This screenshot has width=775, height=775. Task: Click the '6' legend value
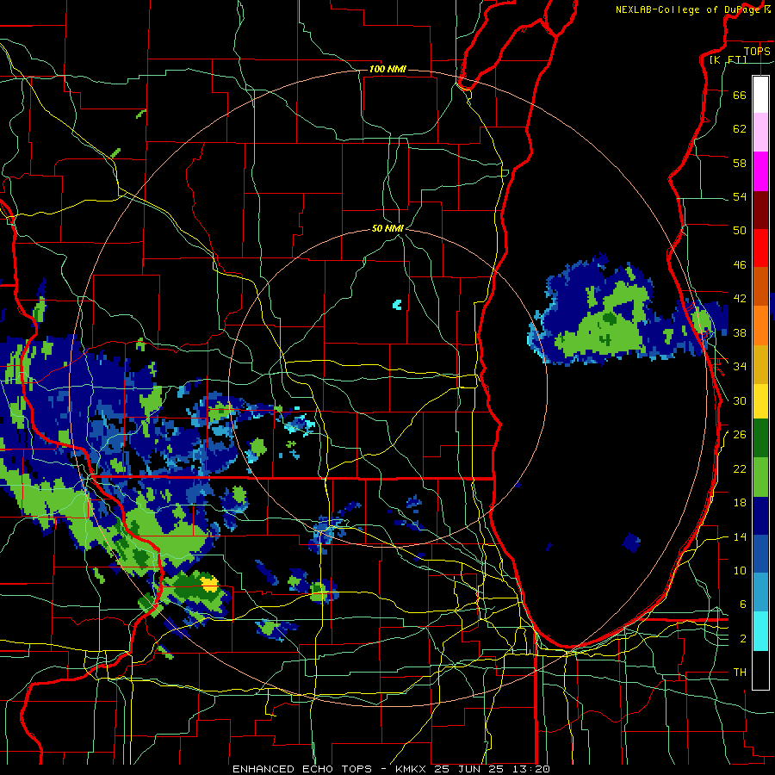(742, 604)
